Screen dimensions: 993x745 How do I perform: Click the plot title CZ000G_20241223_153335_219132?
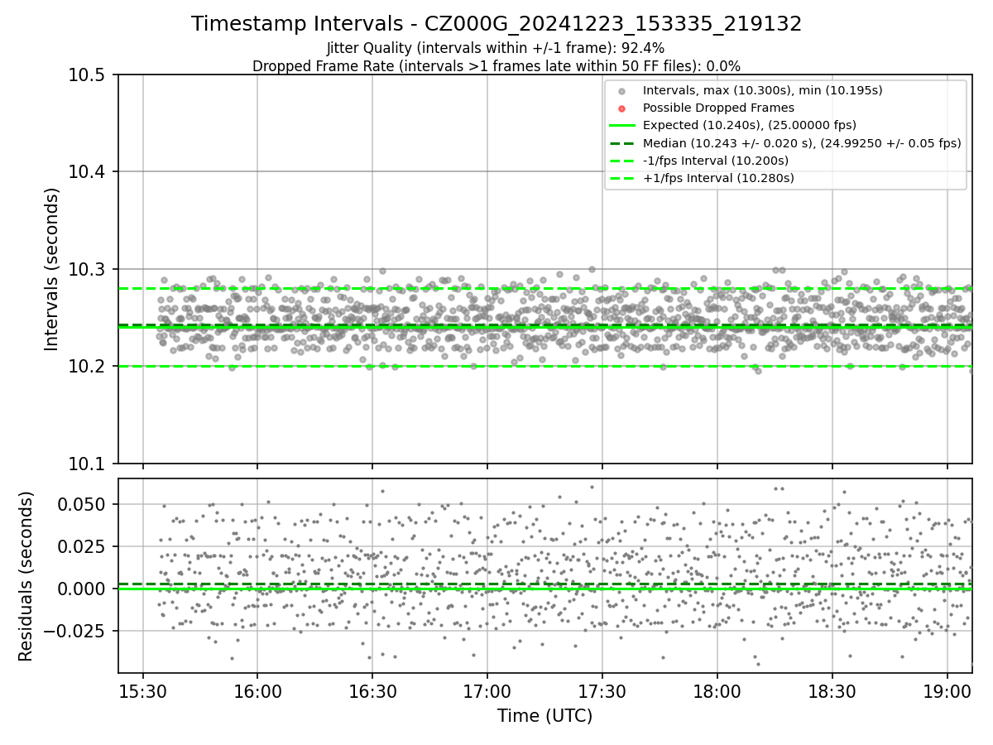(x=496, y=24)
